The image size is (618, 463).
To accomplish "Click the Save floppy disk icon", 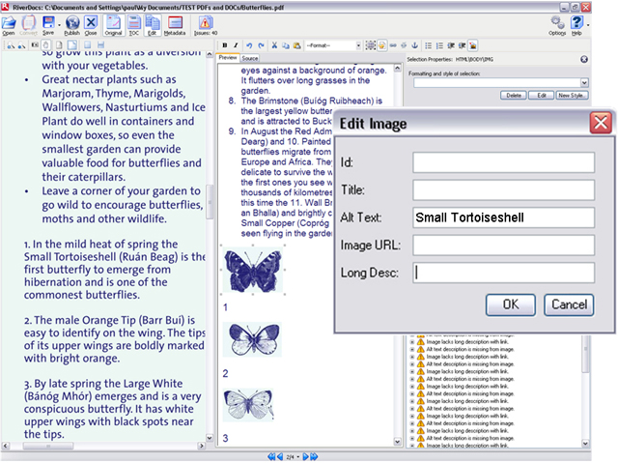I will pos(48,25).
